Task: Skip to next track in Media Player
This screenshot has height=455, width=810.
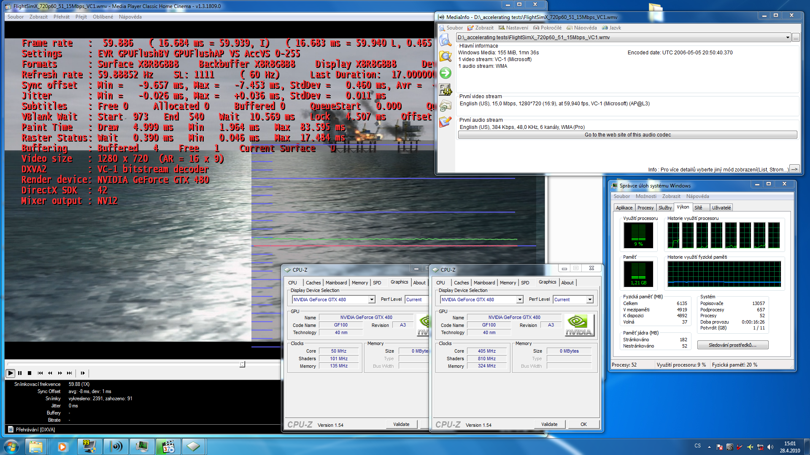Action: (70, 373)
